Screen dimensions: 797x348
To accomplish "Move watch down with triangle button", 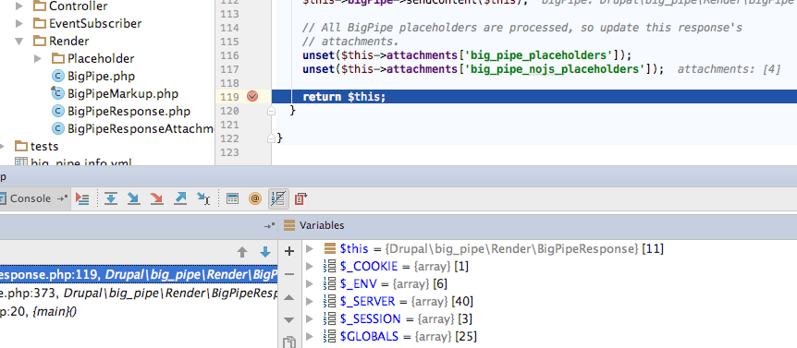I will tap(288, 320).
